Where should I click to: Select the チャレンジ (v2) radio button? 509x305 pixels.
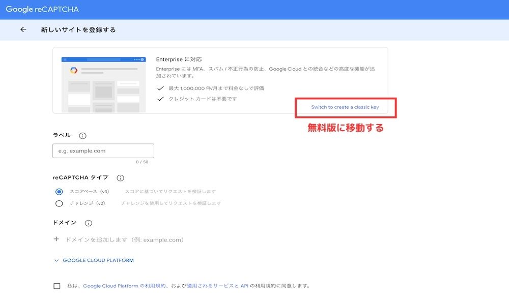[x=59, y=203]
